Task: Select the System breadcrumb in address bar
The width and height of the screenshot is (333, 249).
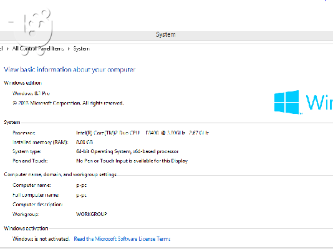Action: [82, 49]
